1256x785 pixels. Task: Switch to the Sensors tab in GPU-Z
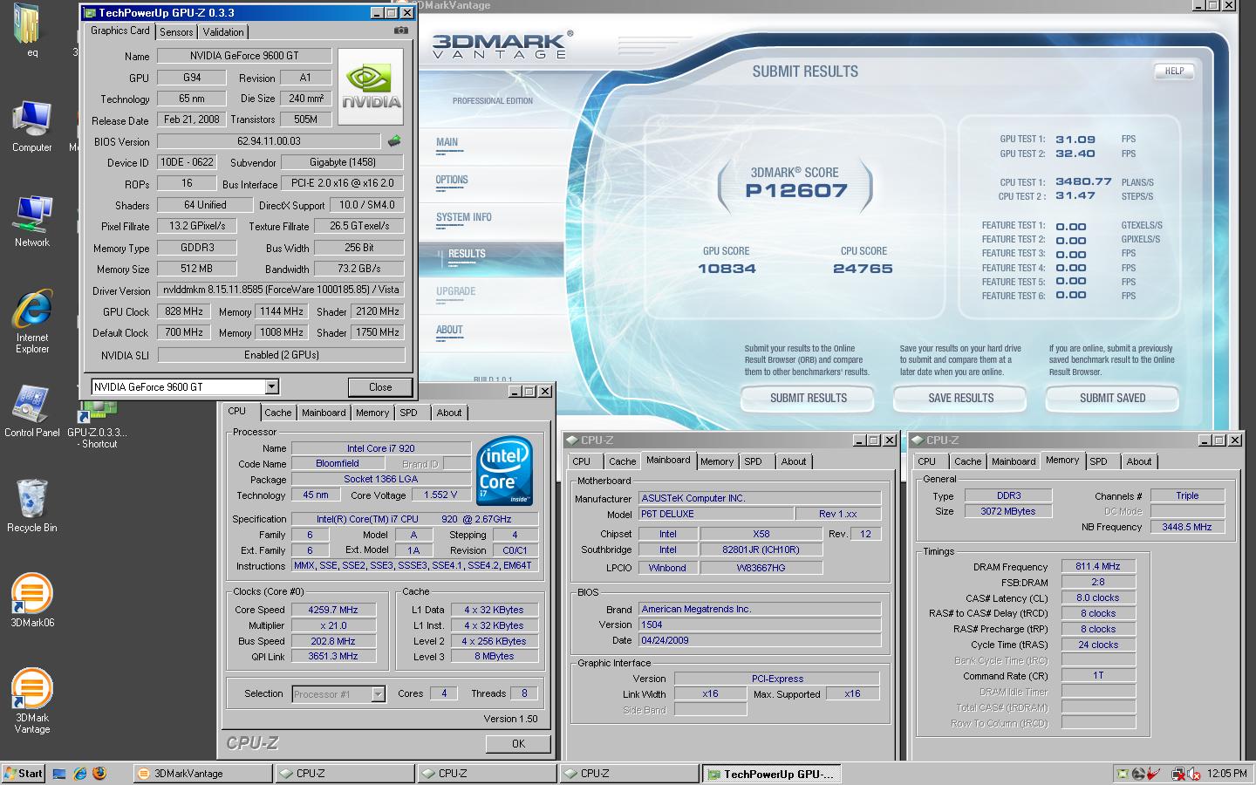[176, 32]
